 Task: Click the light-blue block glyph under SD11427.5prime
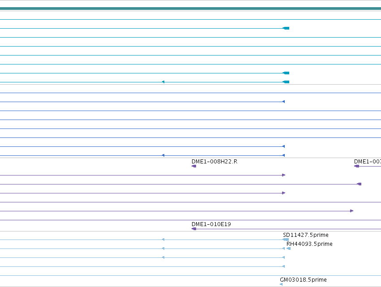tap(286, 240)
